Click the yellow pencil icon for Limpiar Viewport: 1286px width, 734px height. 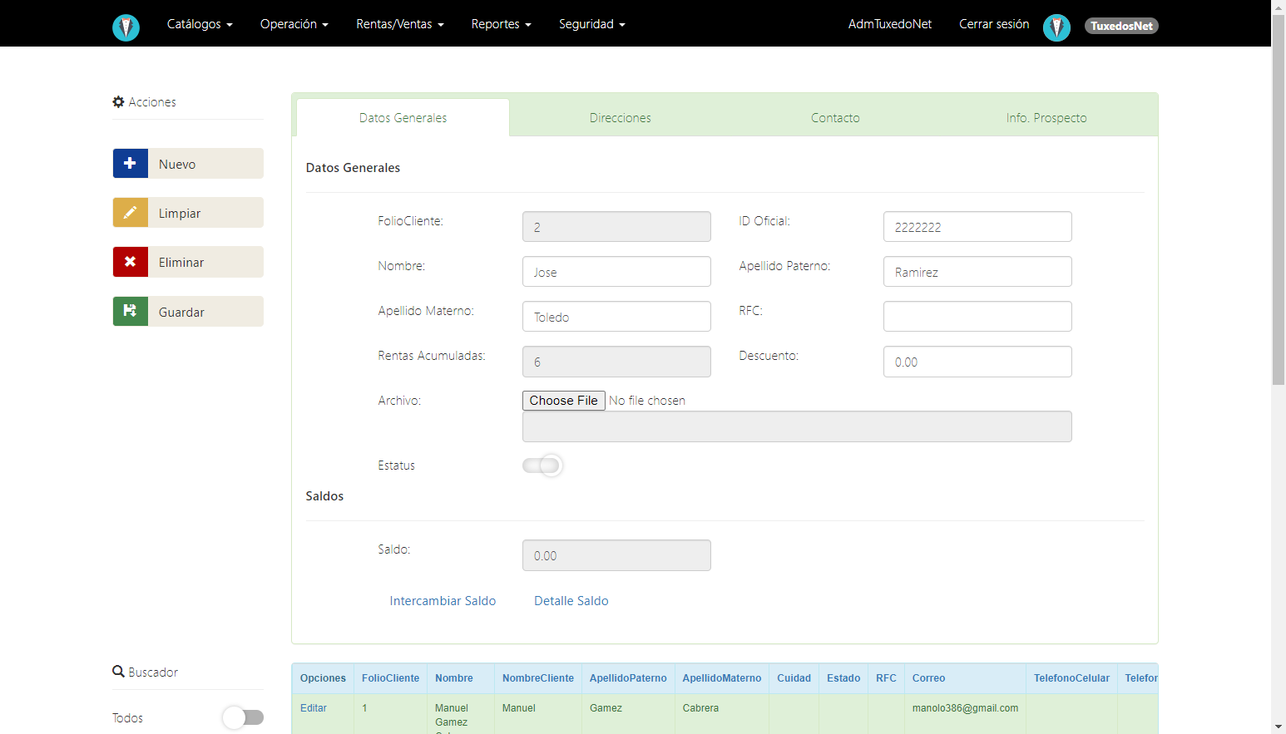click(131, 213)
